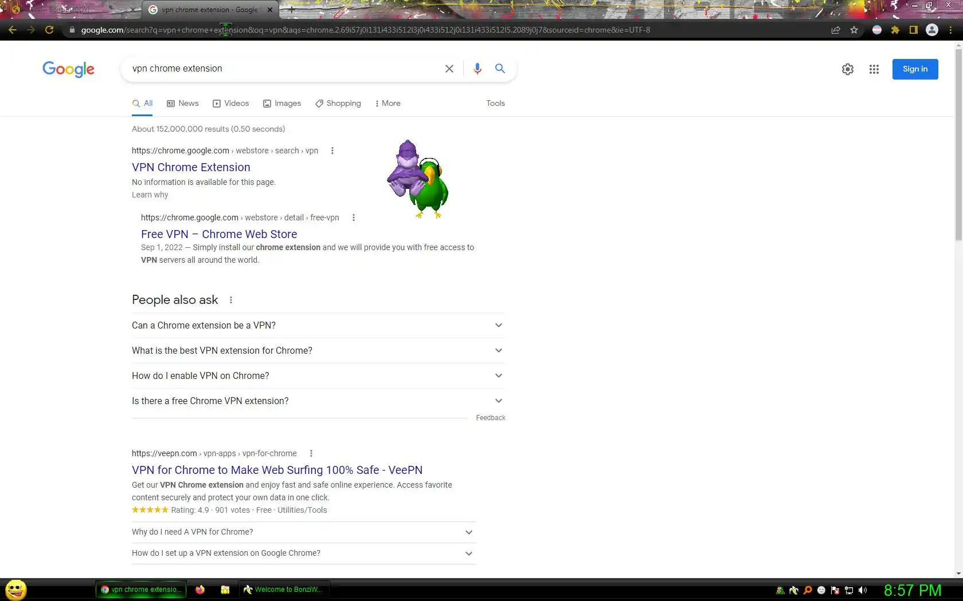Open a new browser tab
The height and width of the screenshot is (601, 963).
pyautogui.click(x=292, y=10)
